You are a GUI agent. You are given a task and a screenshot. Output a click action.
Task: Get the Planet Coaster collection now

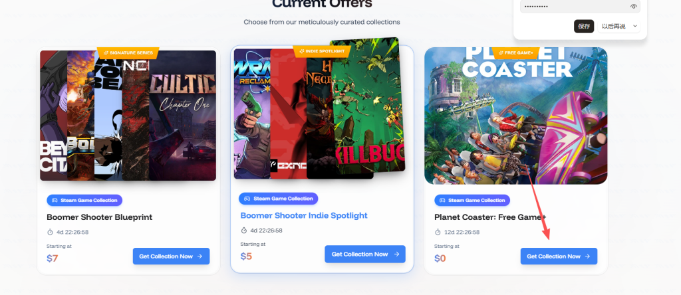(559, 256)
